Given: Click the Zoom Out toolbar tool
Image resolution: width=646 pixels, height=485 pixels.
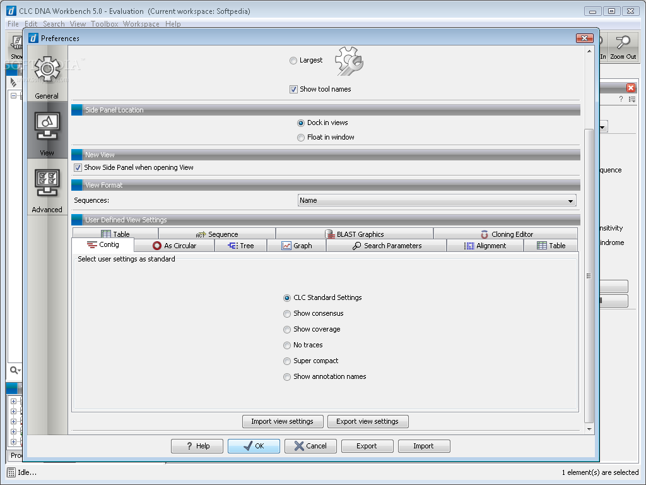Looking at the screenshot, I should tap(623, 47).
